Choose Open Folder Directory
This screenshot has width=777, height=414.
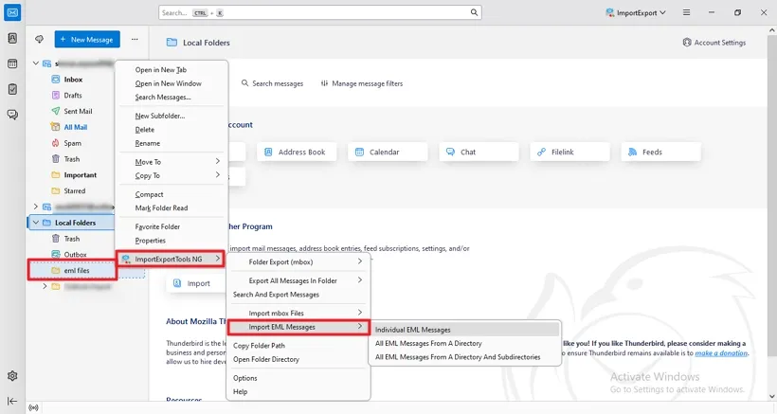click(298, 360)
